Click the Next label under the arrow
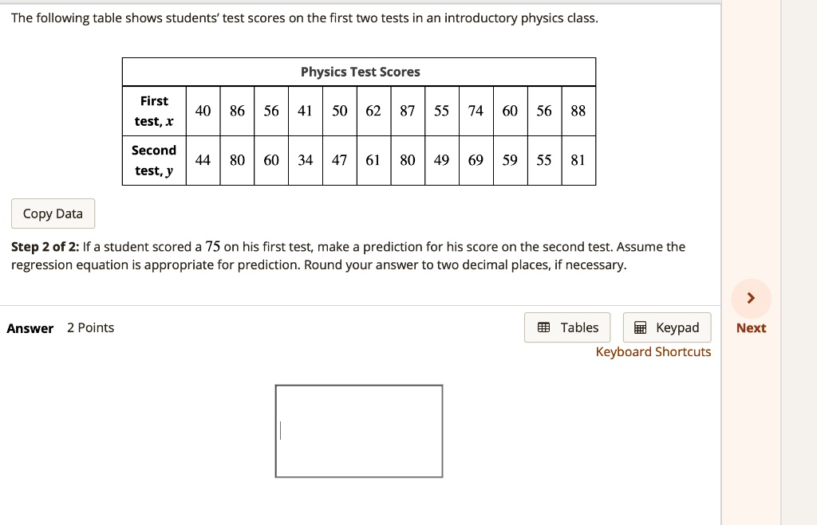Screen dimensions: 817x525 [x=750, y=327]
